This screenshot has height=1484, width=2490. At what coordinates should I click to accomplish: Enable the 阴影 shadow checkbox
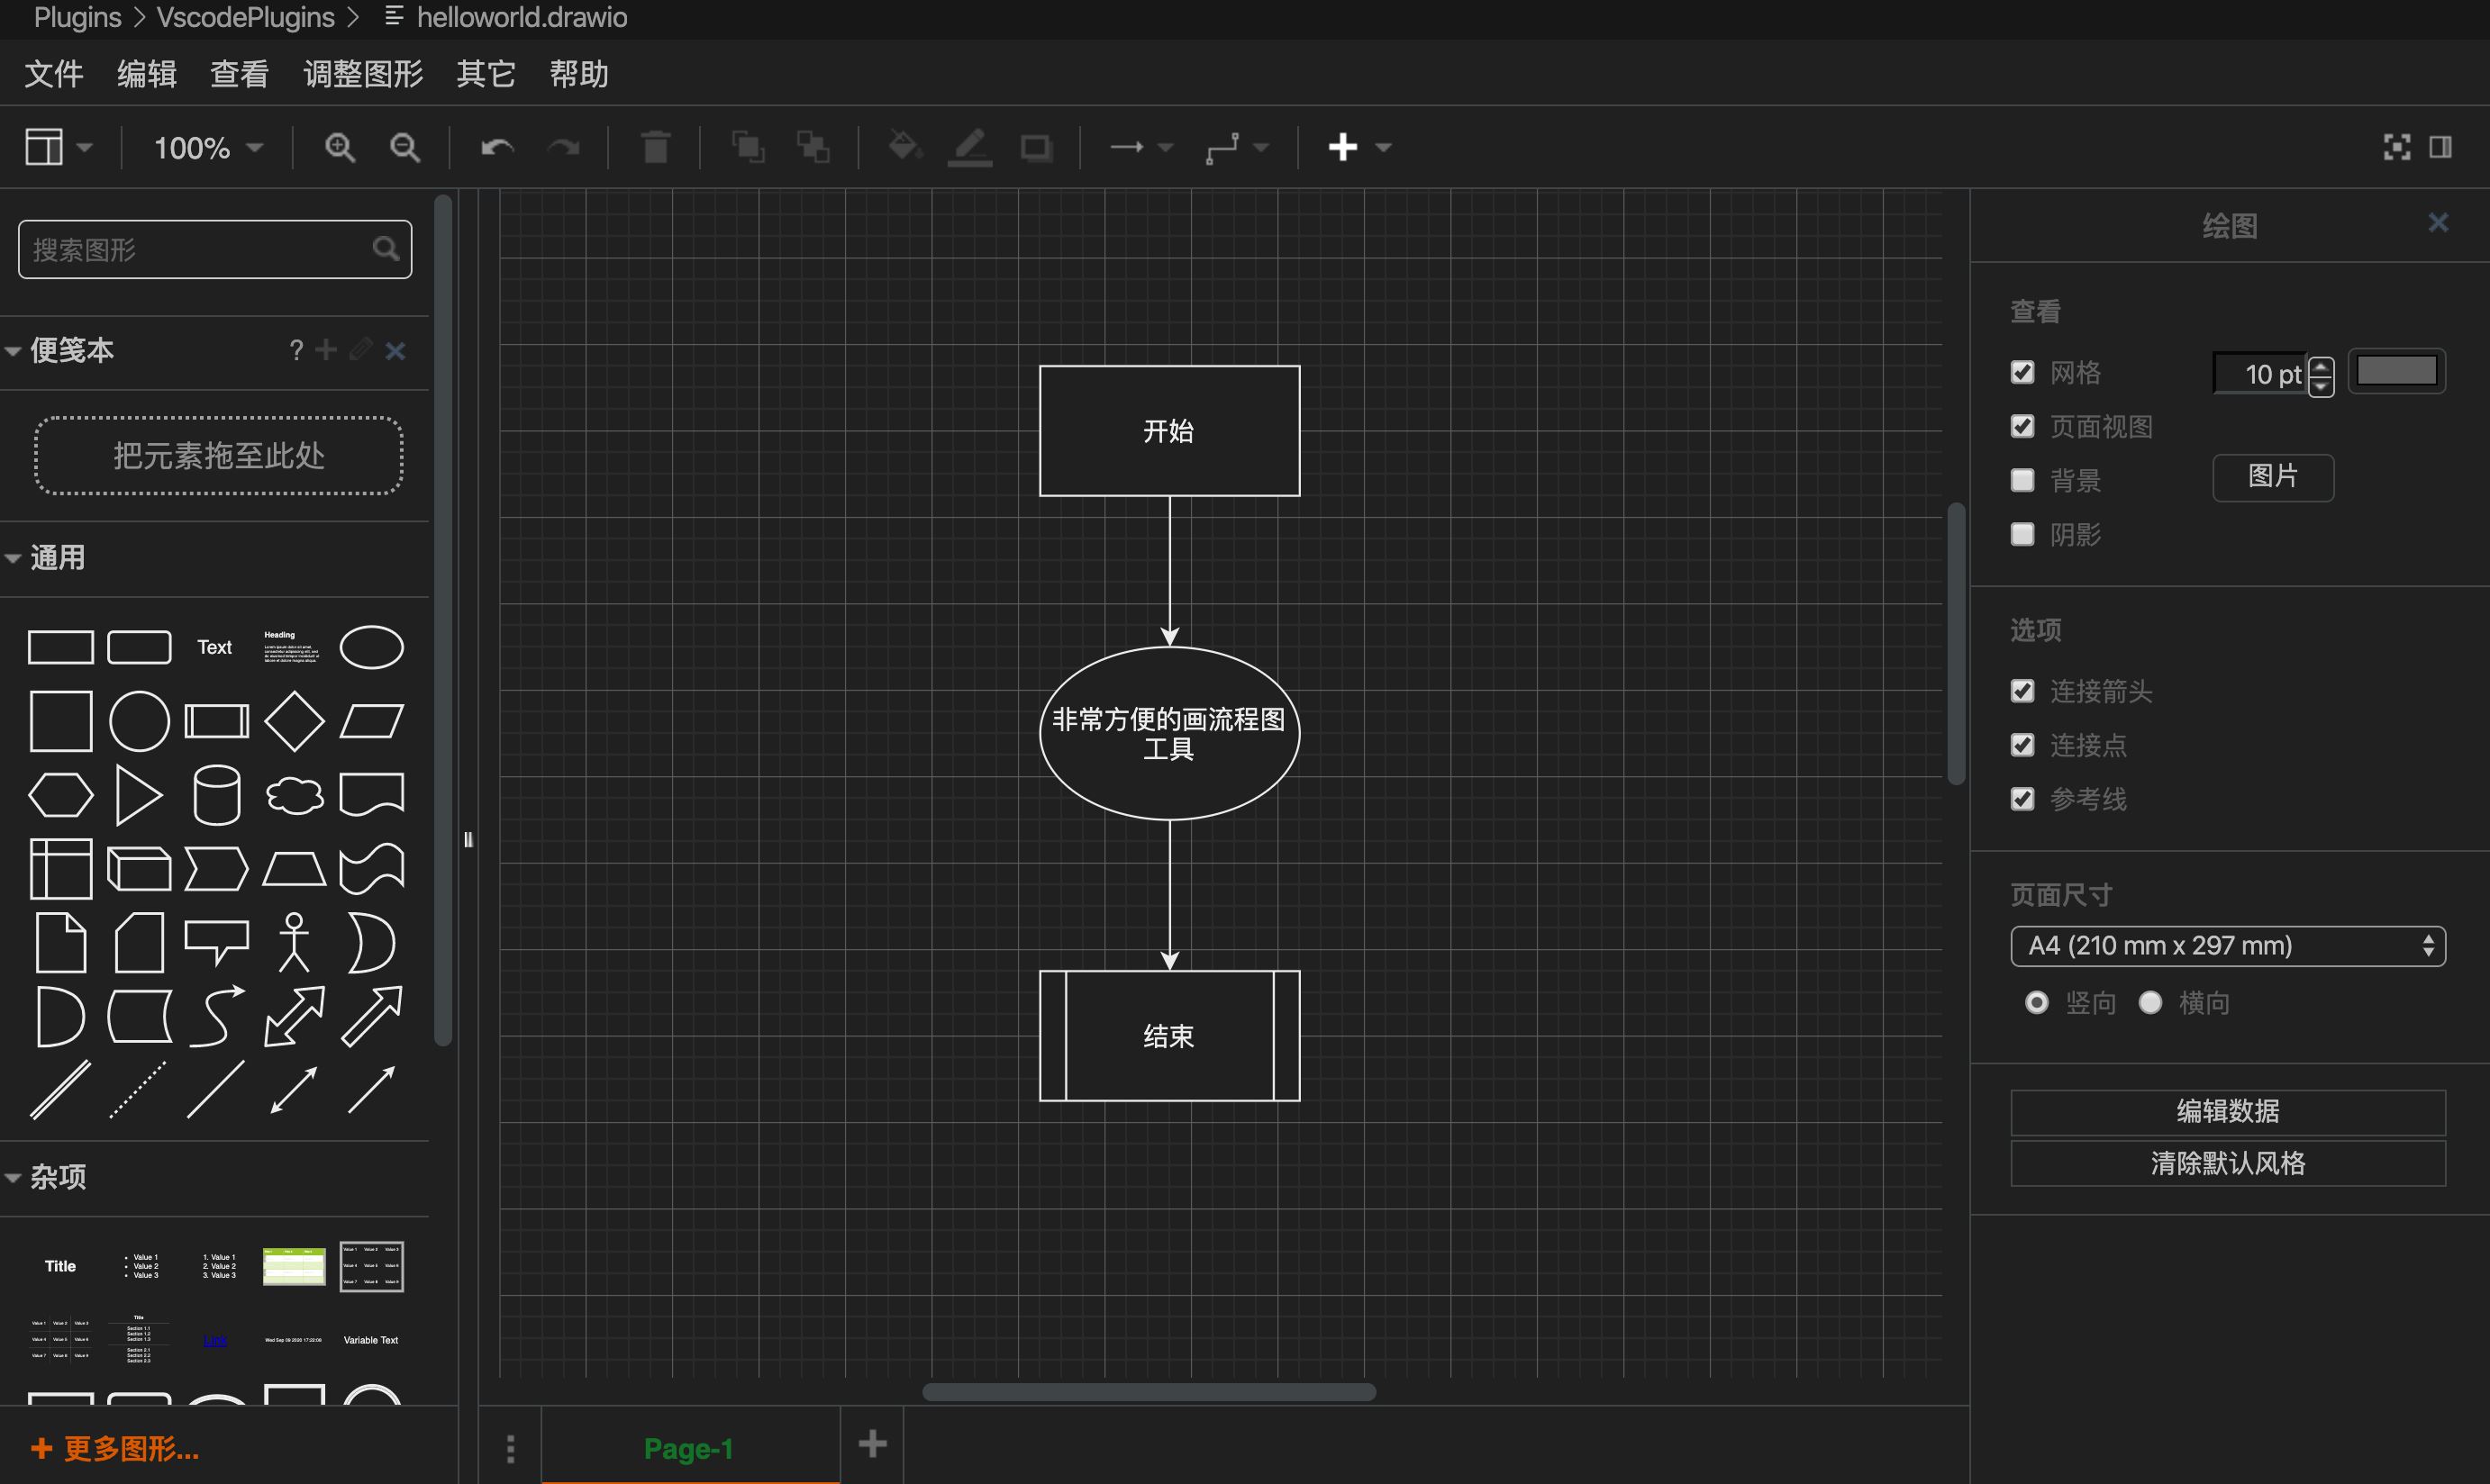click(2022, 534)
